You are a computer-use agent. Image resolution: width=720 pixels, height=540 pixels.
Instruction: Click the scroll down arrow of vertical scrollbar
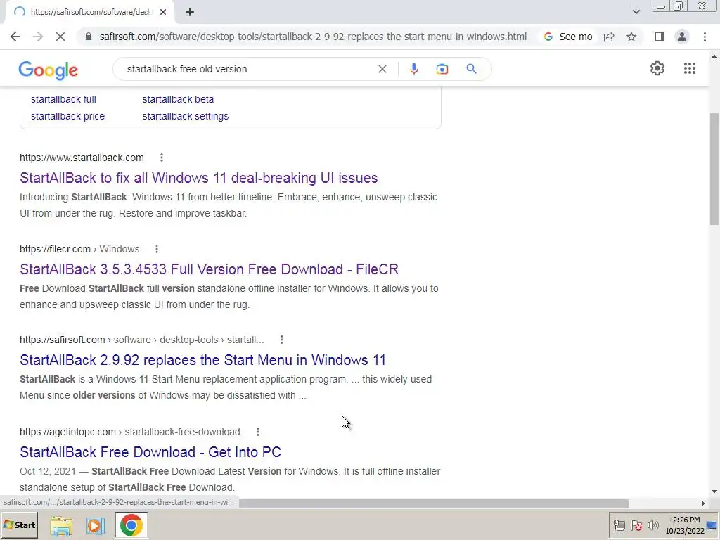coord(714,491)
